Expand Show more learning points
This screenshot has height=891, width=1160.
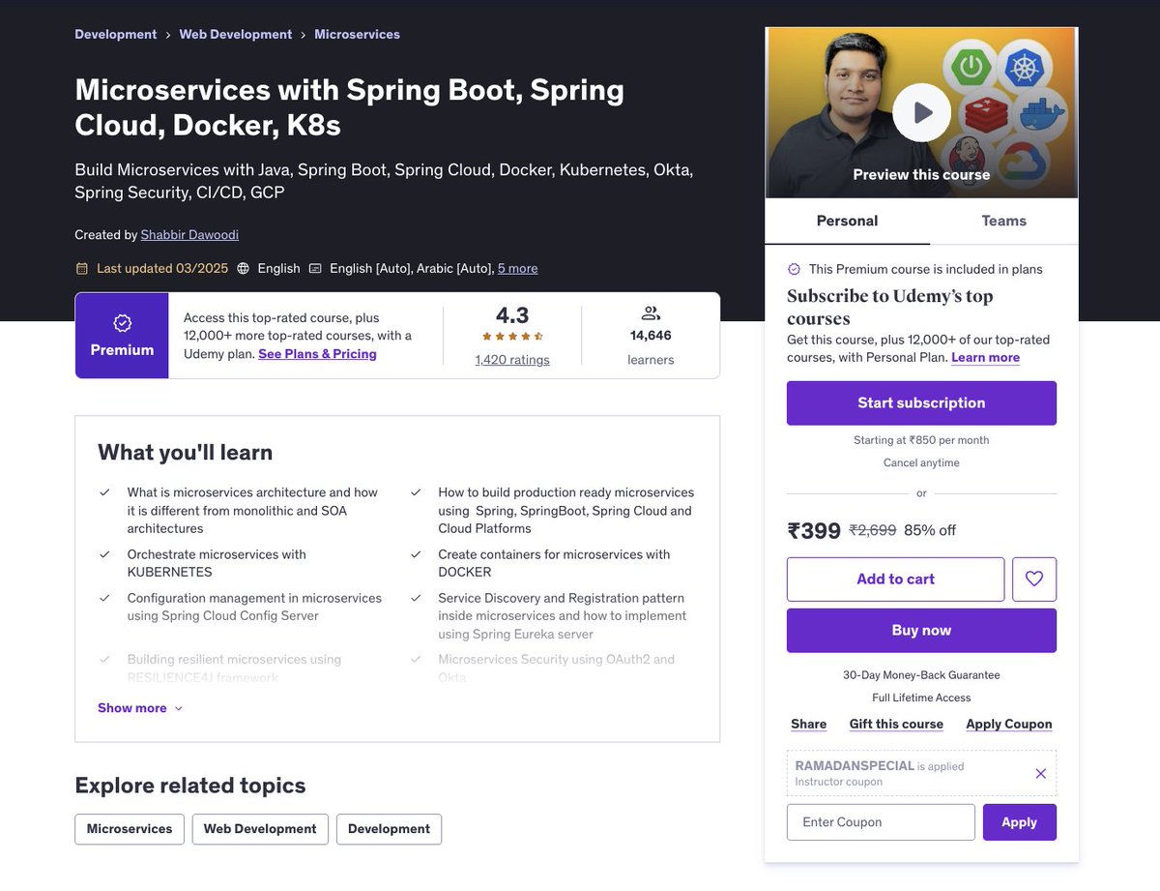(x=140, y=708)
